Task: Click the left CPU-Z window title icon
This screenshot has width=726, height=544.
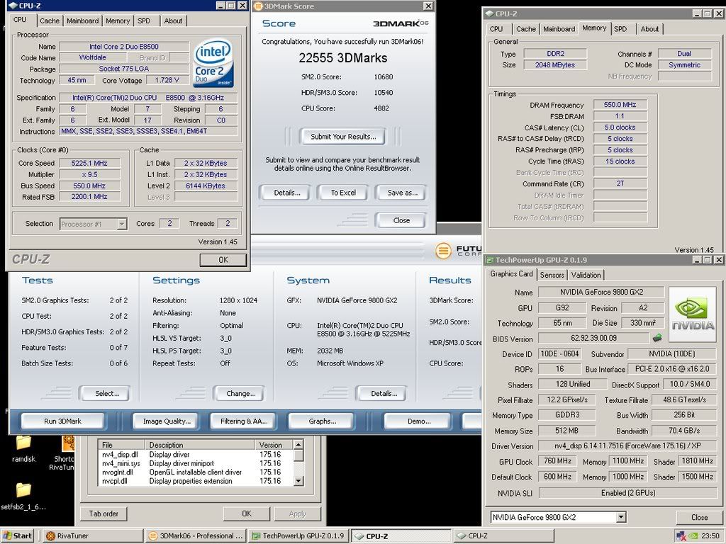Action: [x=13, y=6]
